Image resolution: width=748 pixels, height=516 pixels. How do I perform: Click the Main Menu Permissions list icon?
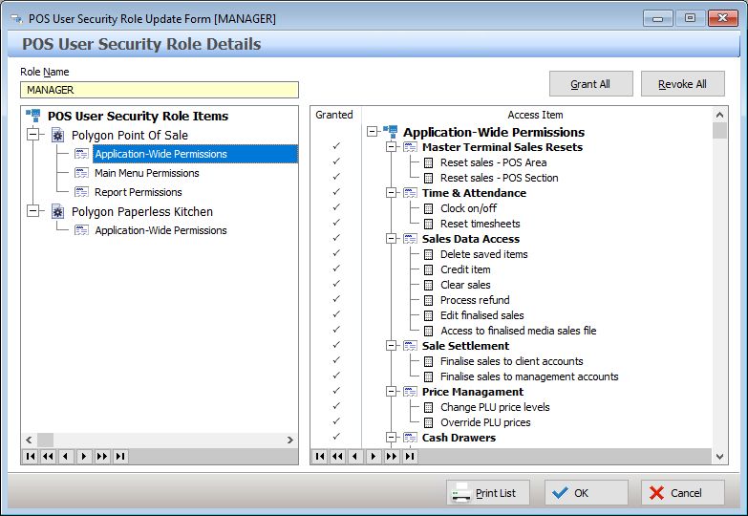pyautogui.click(x=81, y=173)
